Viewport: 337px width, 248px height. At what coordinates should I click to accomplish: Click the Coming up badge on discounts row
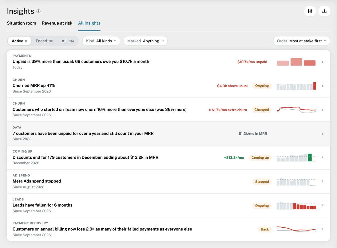click(x=260, y=157)
